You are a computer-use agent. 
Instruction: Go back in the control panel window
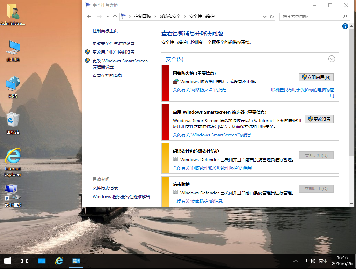pos(89,16)
